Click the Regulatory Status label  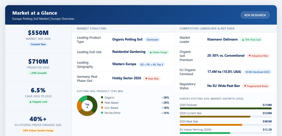[x=188, y=86]
